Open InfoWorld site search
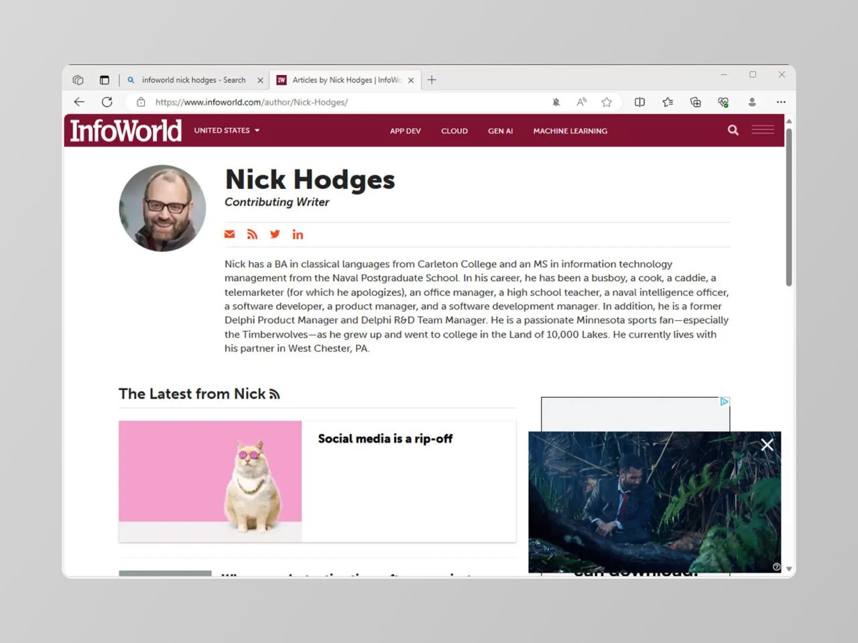The width and height of the screenshot is (858, 643). pyautogui.click(x=733, y=130)
